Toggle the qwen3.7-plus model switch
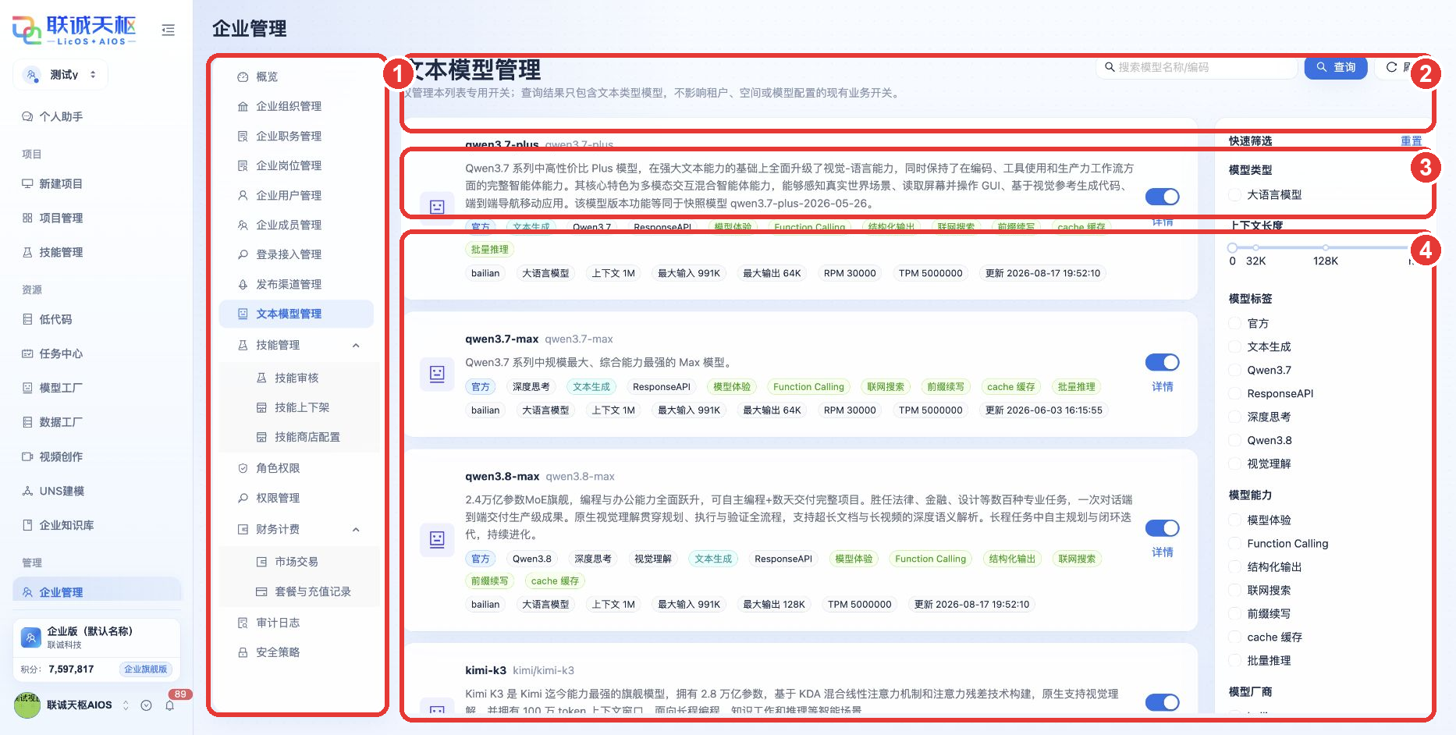The height and width of the screenshot is (735, 1456). point(1162,197)
